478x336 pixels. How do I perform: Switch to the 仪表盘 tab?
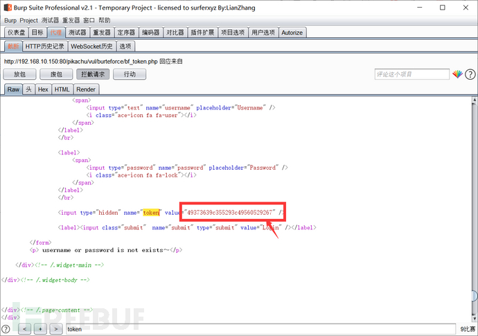coord(17,33)
